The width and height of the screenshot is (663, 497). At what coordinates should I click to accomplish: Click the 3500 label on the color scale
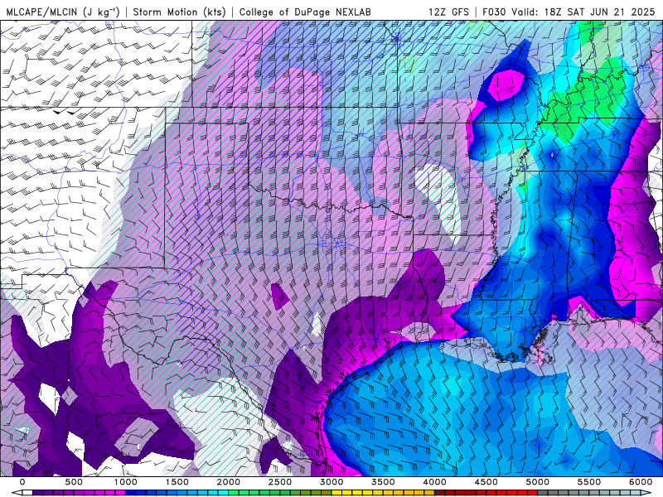[x=383, y=482]
